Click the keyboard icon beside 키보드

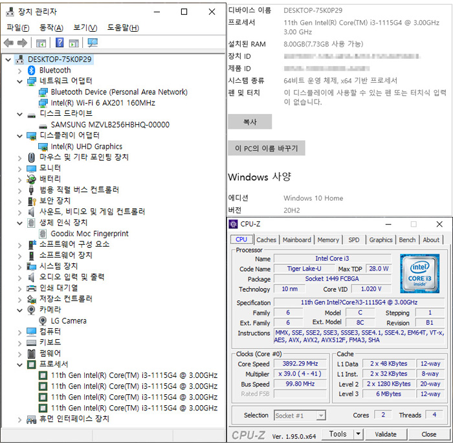(31, 342)
